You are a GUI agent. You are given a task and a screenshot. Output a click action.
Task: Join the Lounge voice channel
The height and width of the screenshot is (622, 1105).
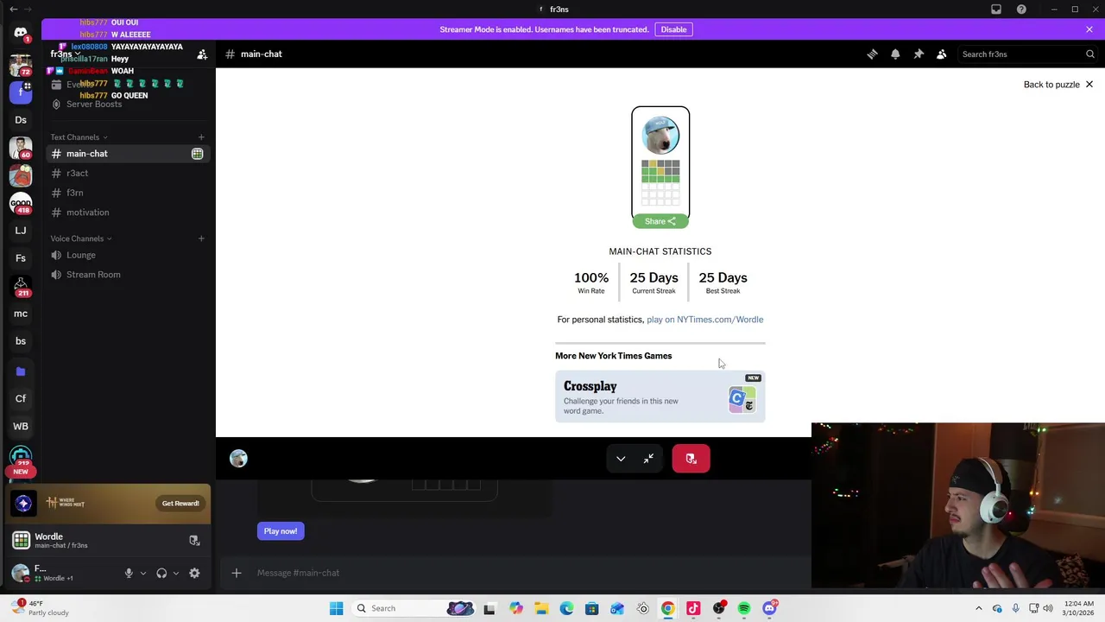(x=129, y=255)
